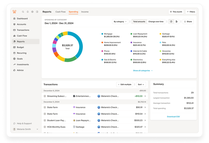The image size is (209, 143).
Task: Click the Download CSV link
Action: [x=173, y=117]
